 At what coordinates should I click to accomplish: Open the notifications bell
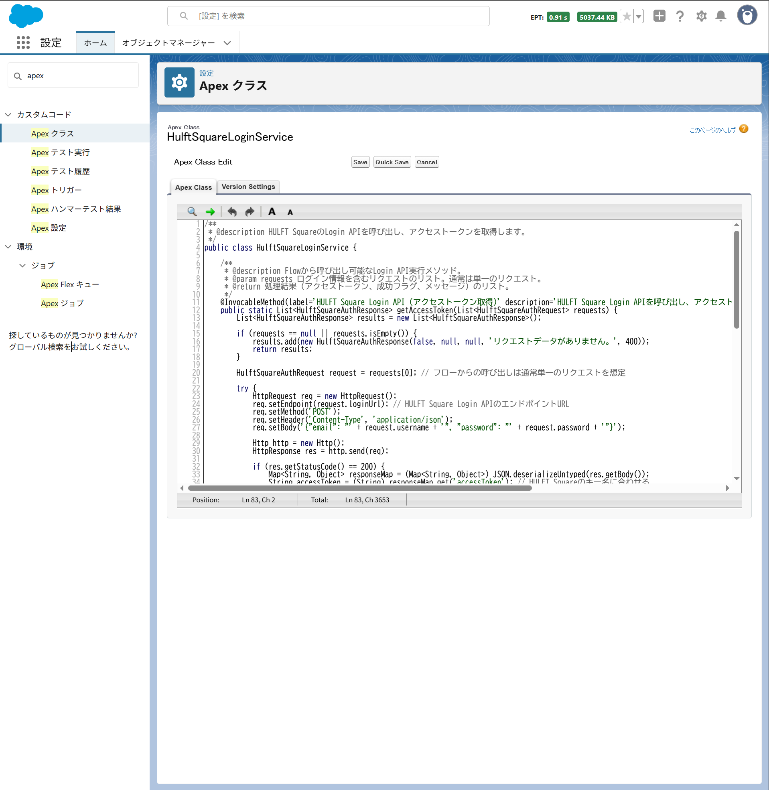[x=720, y=16]
